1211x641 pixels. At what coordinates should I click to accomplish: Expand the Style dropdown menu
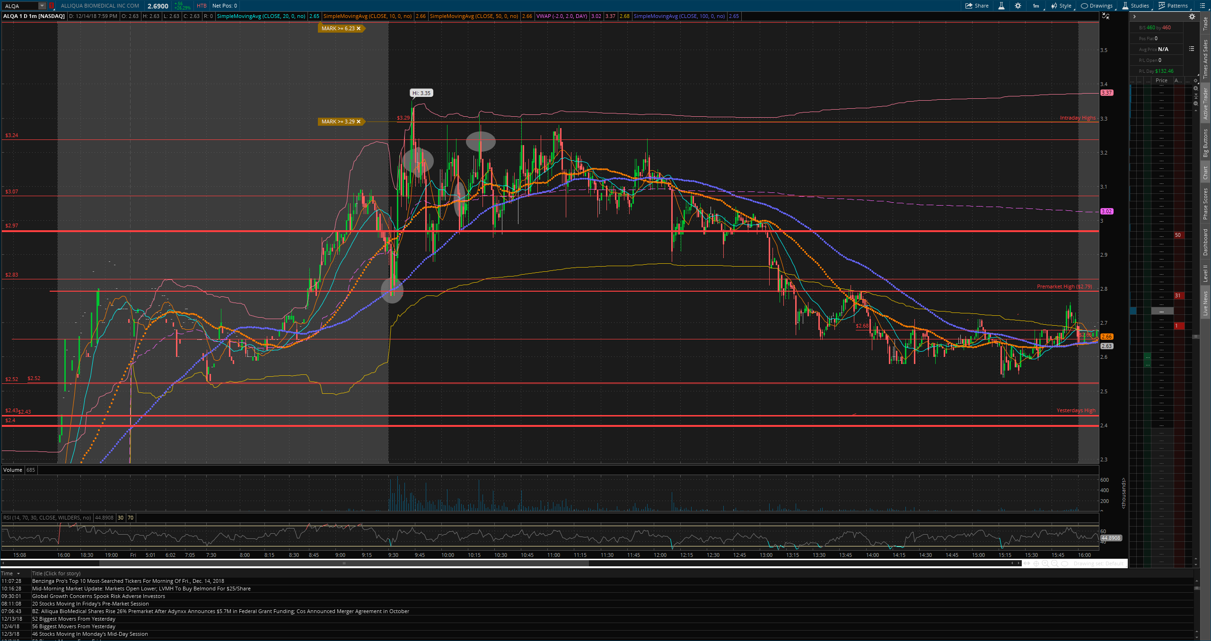1062,6
